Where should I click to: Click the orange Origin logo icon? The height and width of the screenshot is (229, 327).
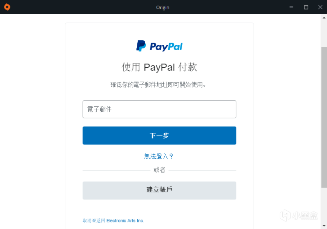point(7,7)
